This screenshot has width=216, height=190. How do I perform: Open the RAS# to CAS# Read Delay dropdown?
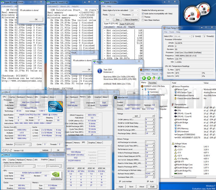(x=154, y=123)
